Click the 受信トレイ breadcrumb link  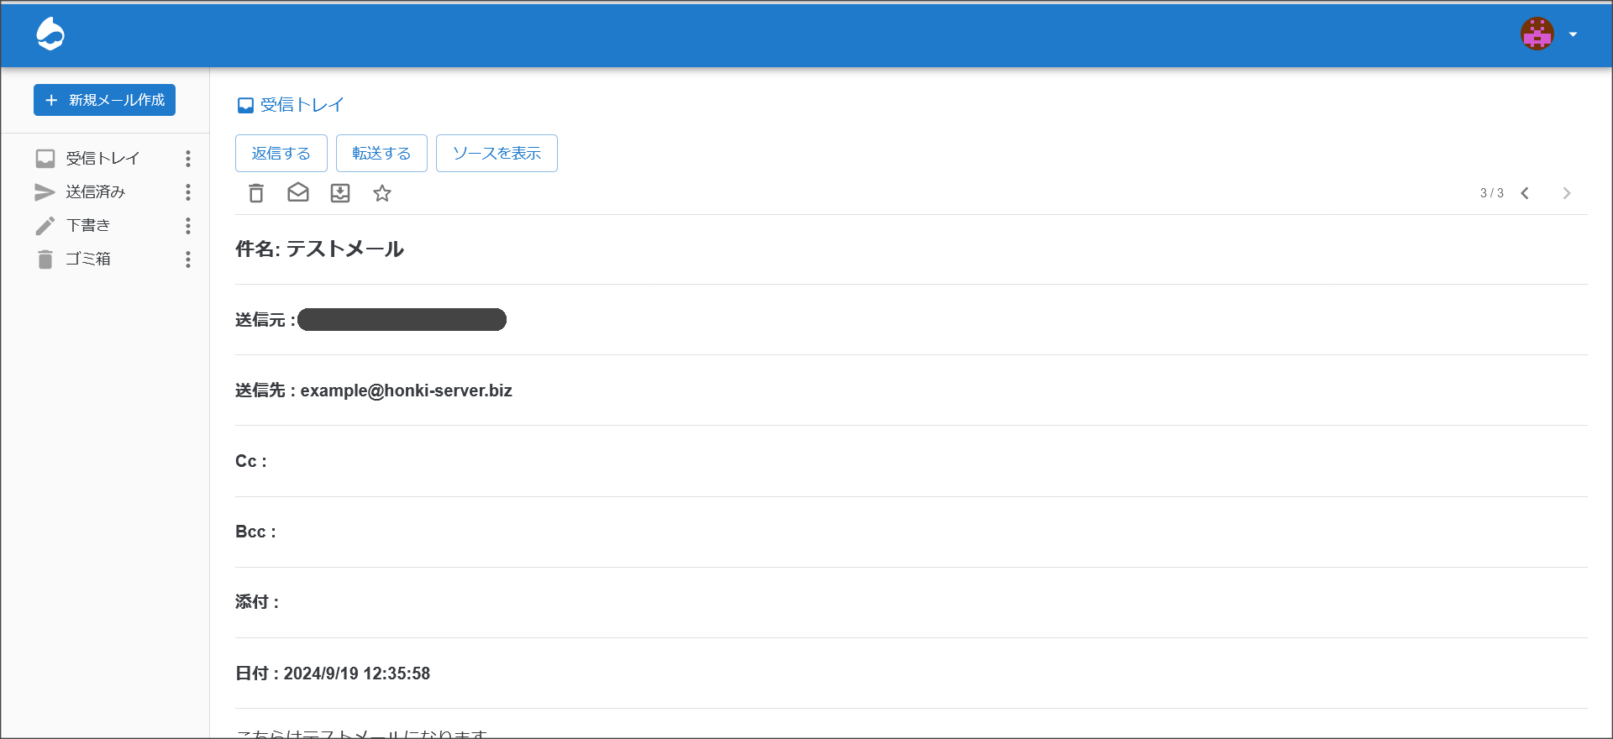coord(302,105)
